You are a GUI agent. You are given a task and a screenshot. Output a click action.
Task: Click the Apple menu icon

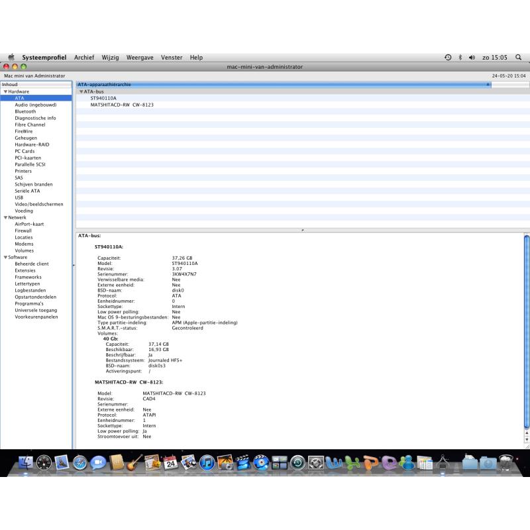click(x=11, y=57)
